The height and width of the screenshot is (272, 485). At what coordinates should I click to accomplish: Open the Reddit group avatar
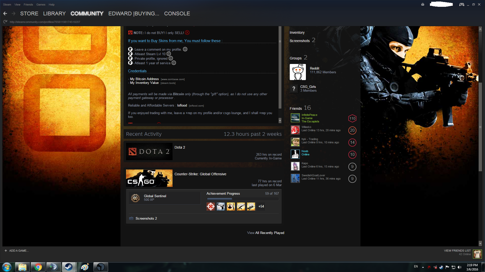298,72
